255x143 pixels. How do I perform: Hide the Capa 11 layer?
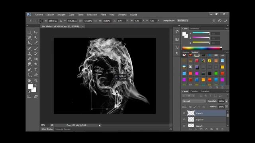pos(184,113)
